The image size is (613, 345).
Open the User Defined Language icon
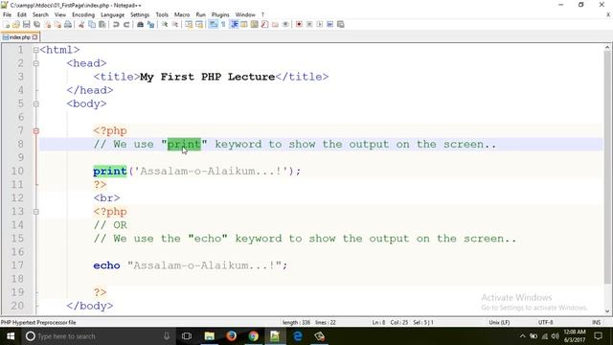244,24
